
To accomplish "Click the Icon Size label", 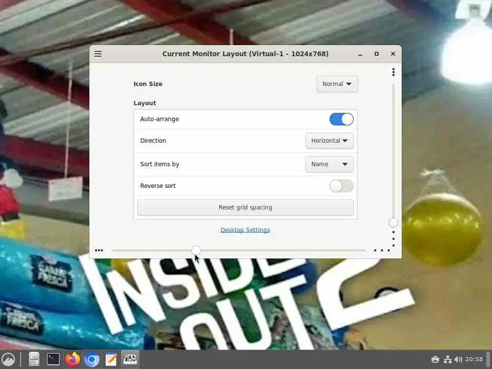I will 148,84.
